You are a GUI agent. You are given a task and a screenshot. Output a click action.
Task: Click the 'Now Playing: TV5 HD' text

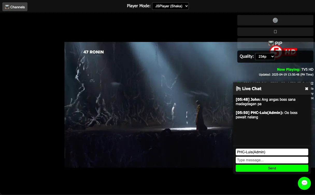pyautogui.click(x=295, y=69)
